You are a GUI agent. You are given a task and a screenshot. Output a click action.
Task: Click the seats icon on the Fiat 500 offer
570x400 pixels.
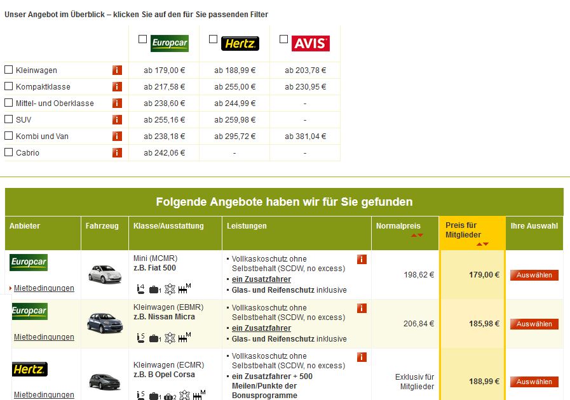tap(139, 288)
